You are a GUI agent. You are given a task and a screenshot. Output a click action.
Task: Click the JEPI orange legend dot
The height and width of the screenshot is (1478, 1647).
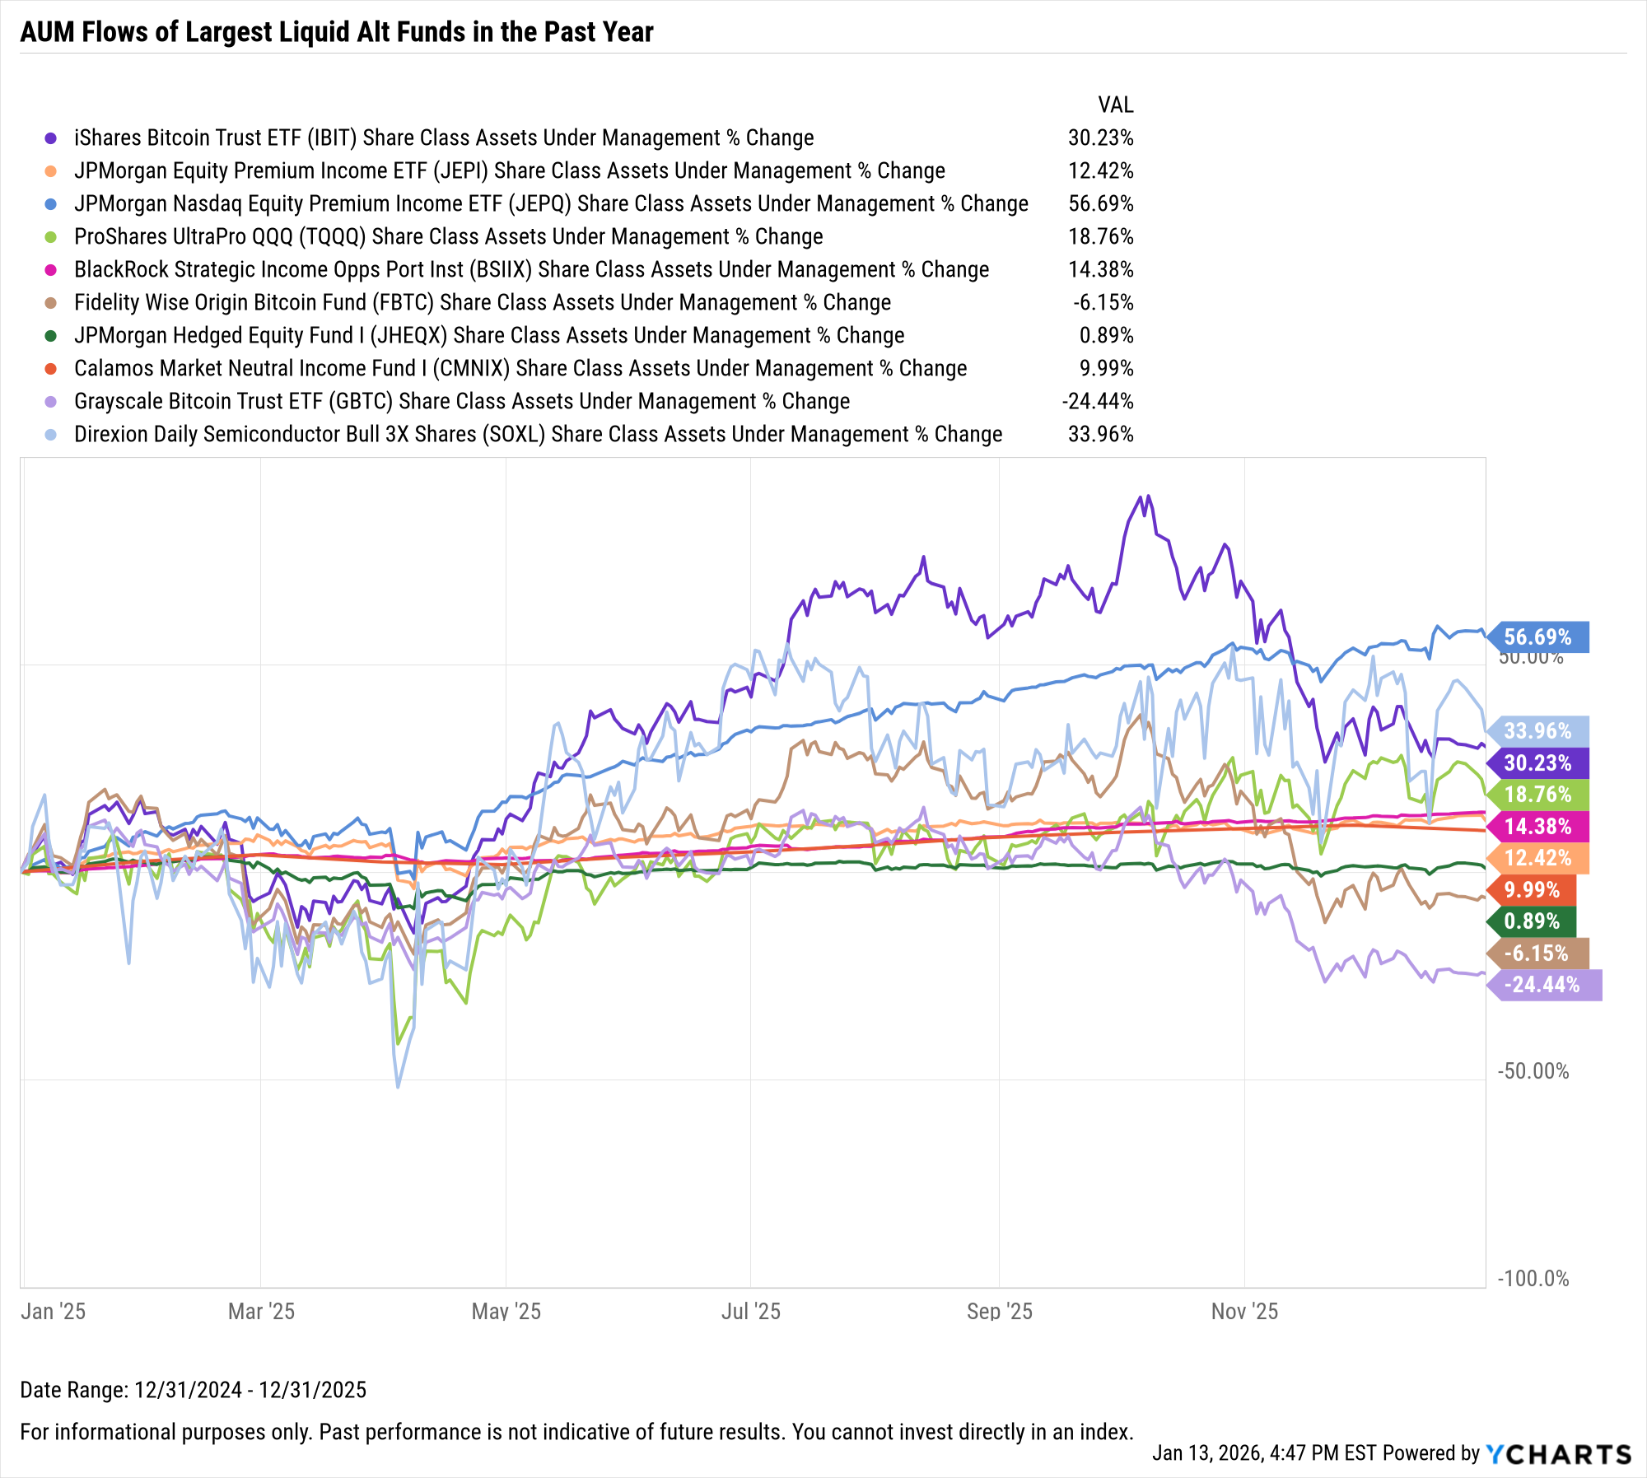[x=51, y=171]
